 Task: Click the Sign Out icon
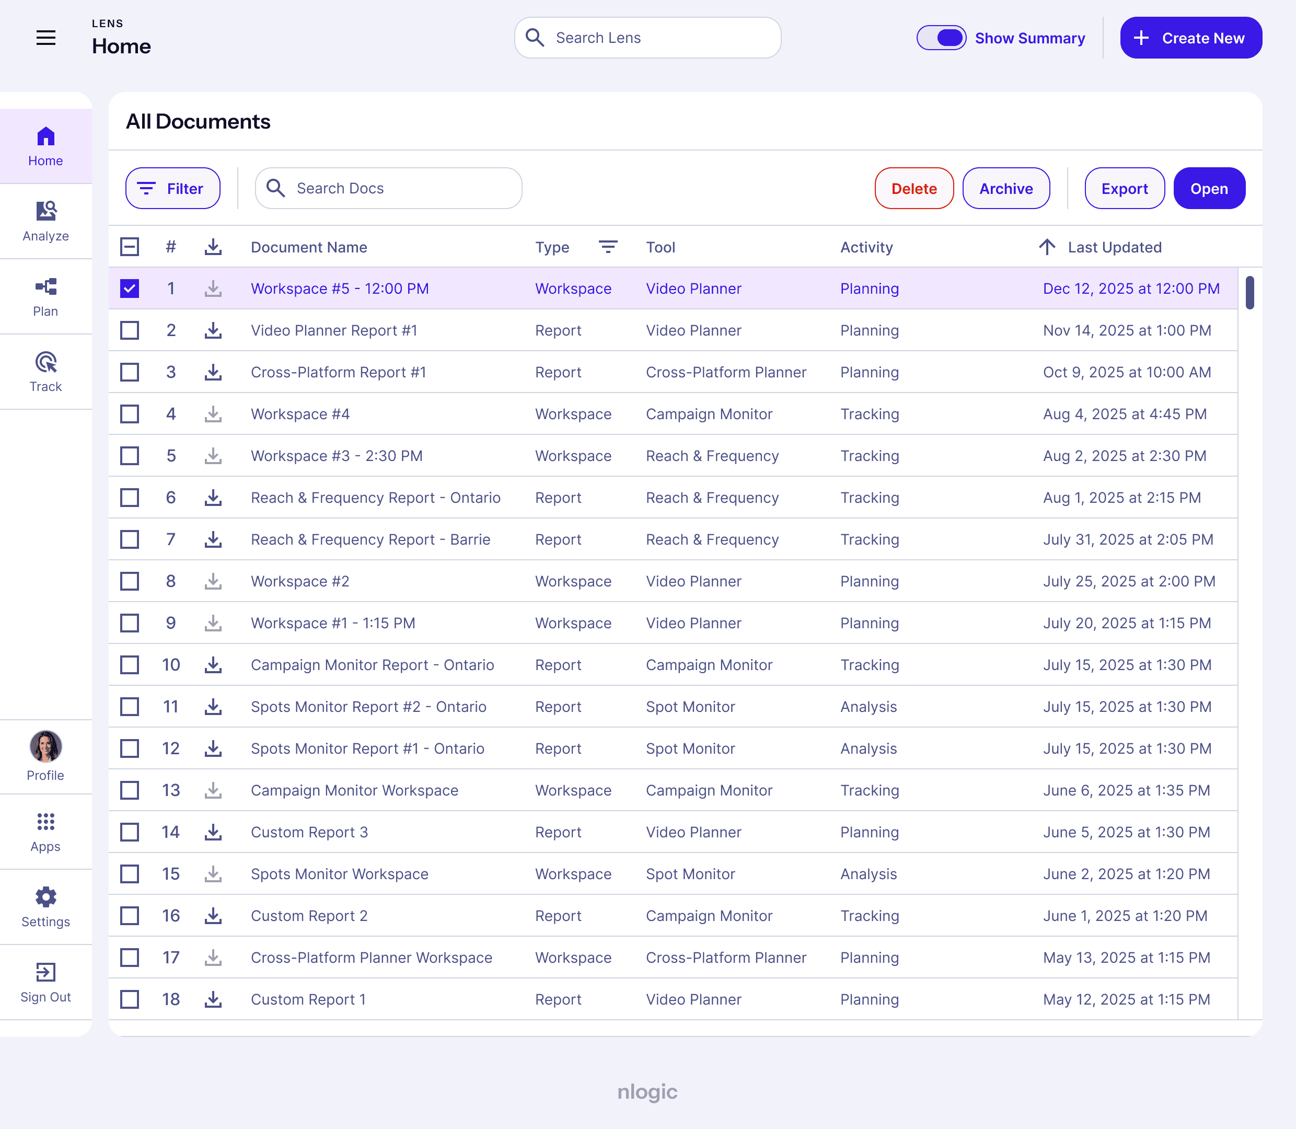(x=45, y=972)
